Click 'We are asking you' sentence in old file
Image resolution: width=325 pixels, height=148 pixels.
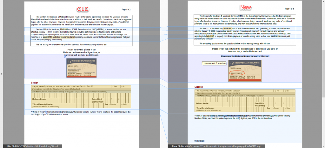pyautogui.click(x=72, y=44)
